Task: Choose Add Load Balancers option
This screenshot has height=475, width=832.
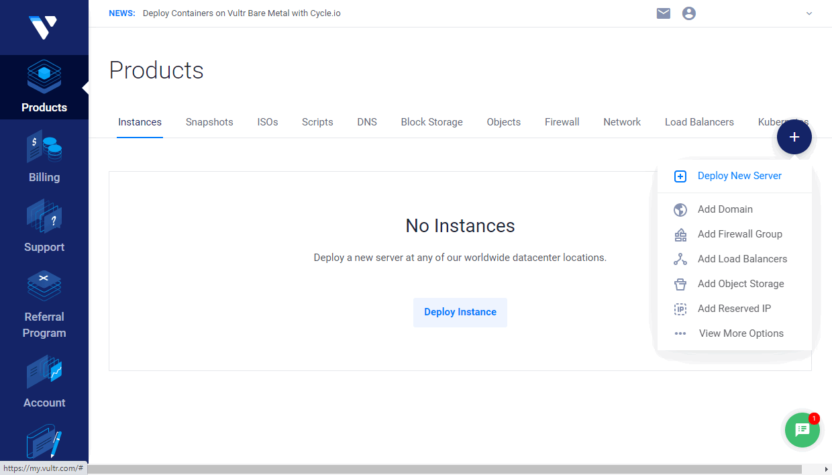Action: coord(742,259)
